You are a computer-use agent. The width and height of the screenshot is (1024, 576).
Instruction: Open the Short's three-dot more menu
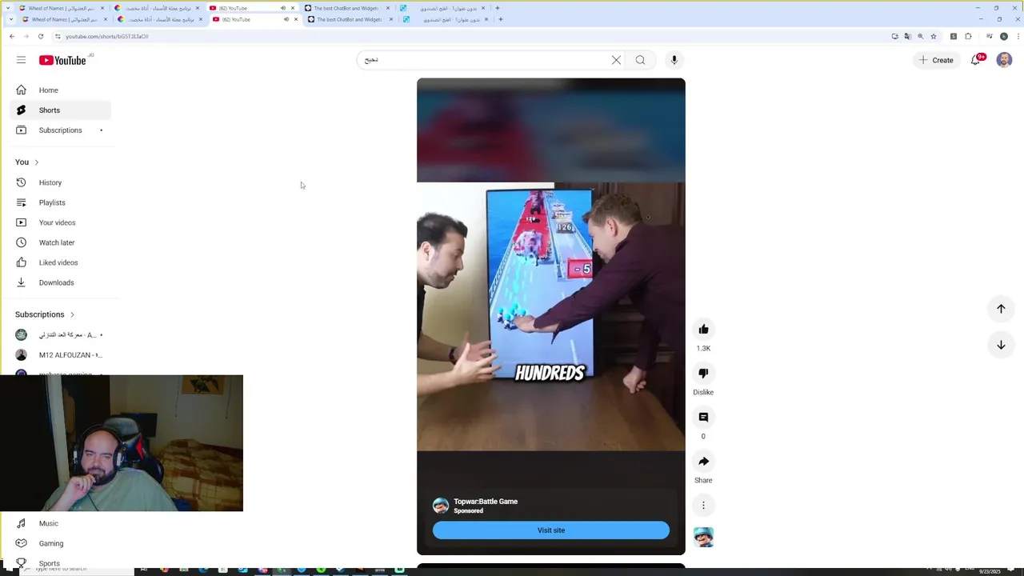coord(703,506)
